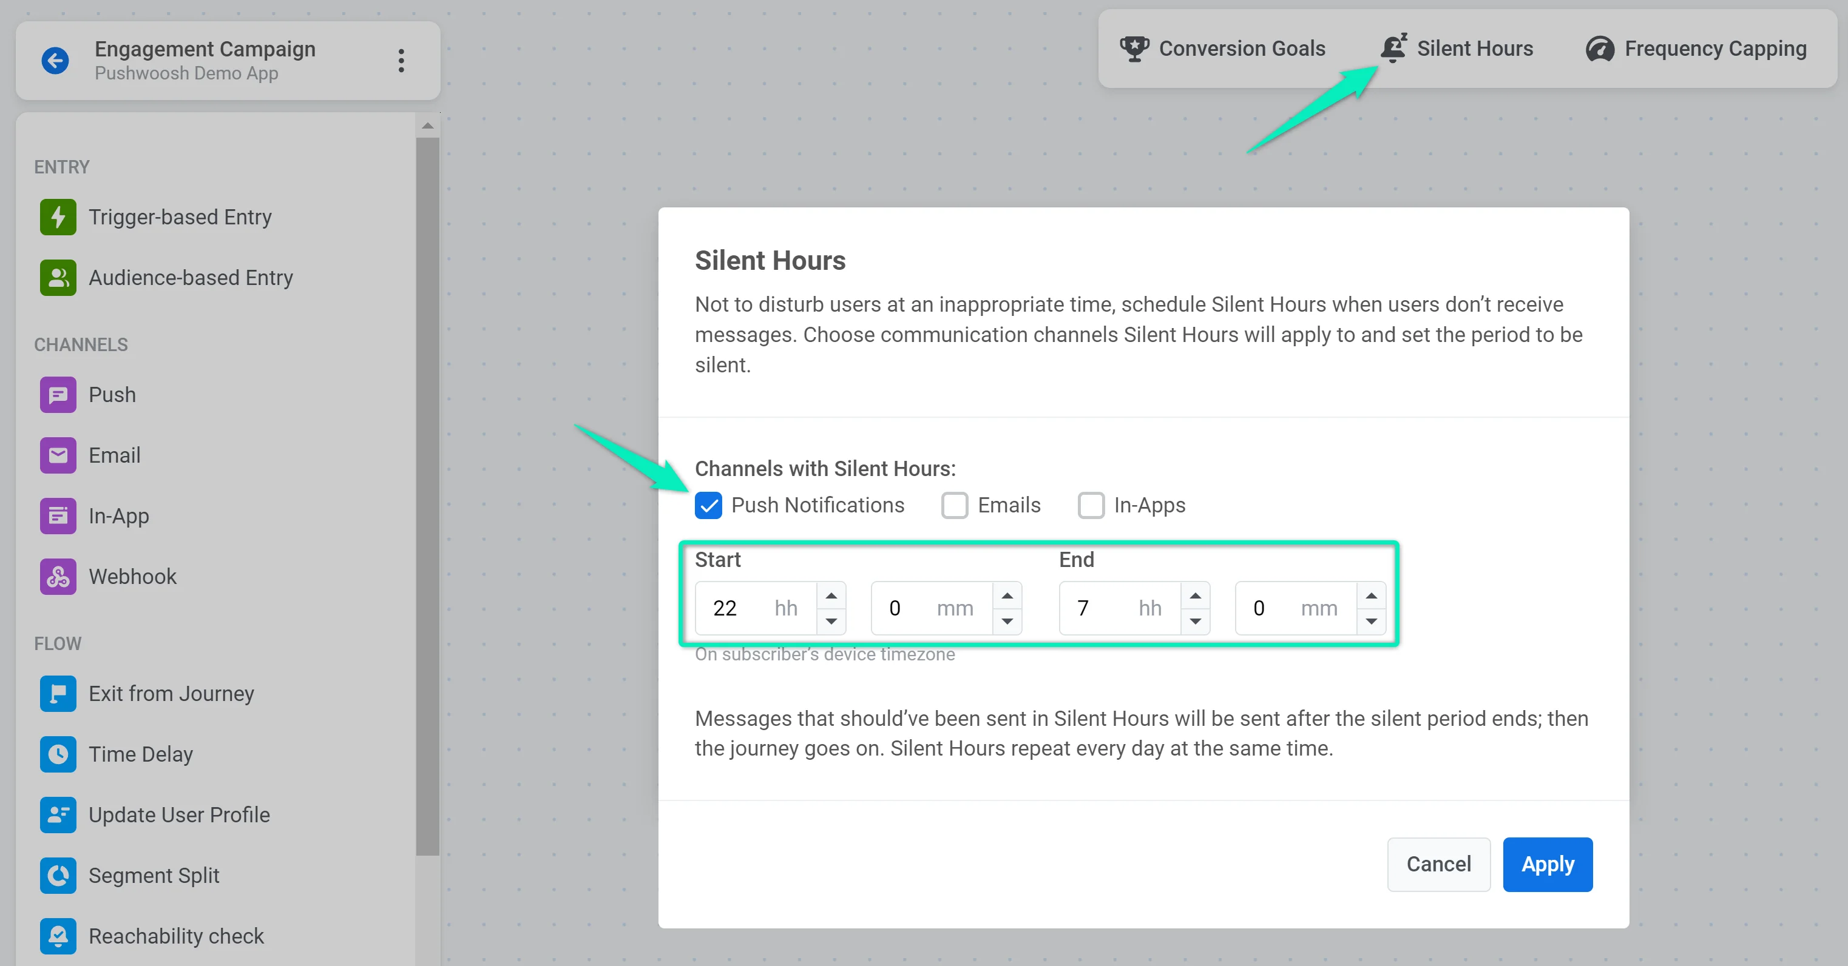
Task: Increment the Start minutes value
Action: [1007, 595]
